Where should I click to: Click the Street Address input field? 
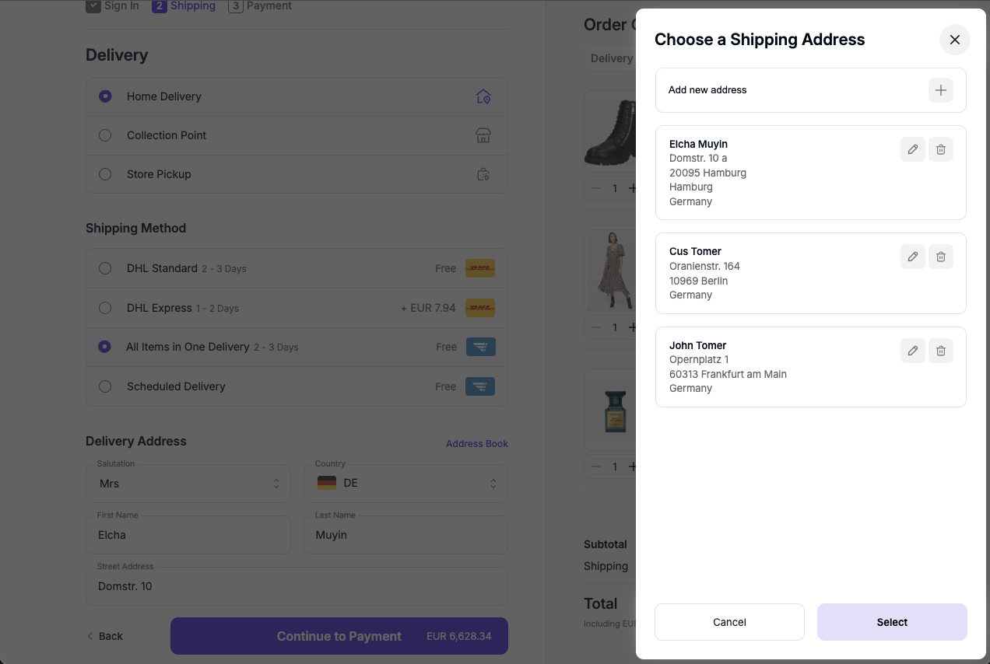(x=297, y=586)
